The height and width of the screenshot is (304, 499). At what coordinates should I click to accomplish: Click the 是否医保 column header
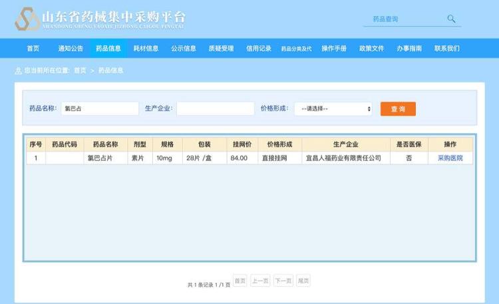click(x=409, y=144)
